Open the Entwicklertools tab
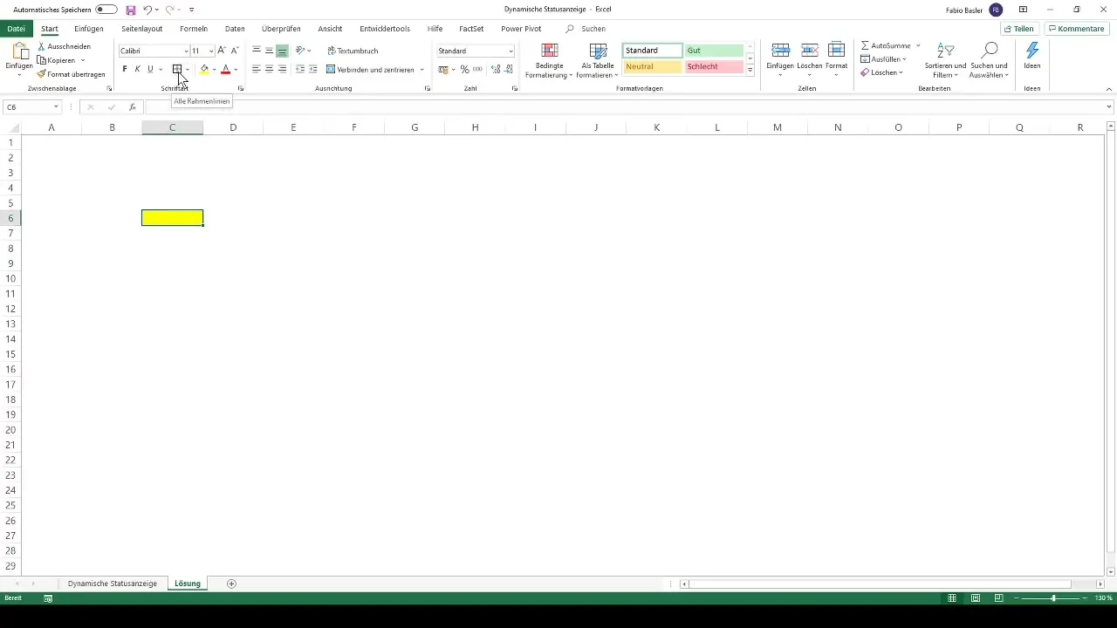 pos(385,29)
